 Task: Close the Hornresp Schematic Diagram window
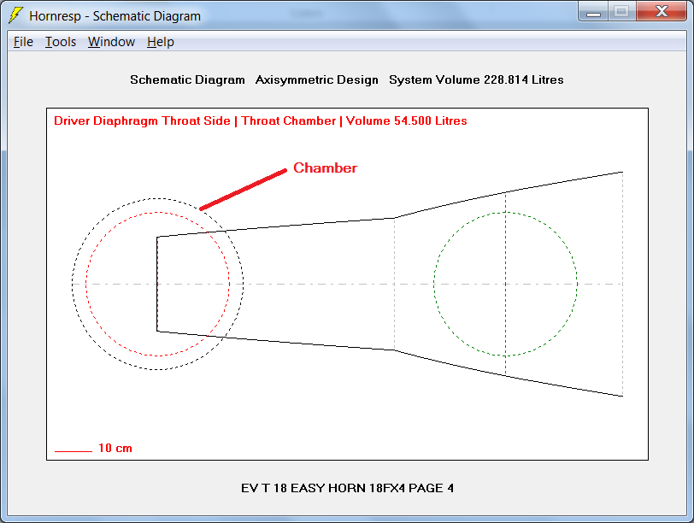point(662,11)
